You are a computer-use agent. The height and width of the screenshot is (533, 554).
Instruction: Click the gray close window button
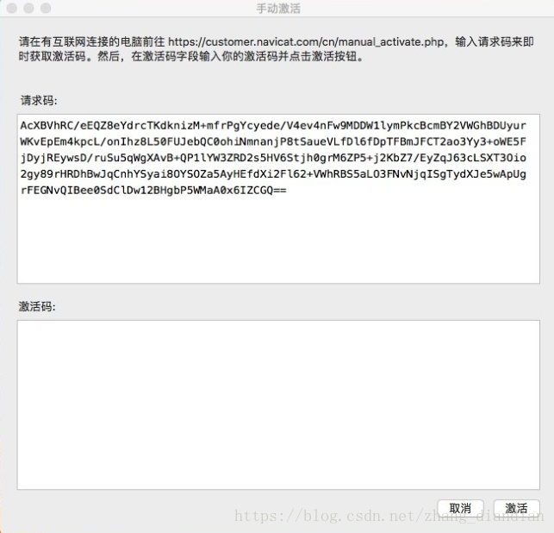(12, 8)
